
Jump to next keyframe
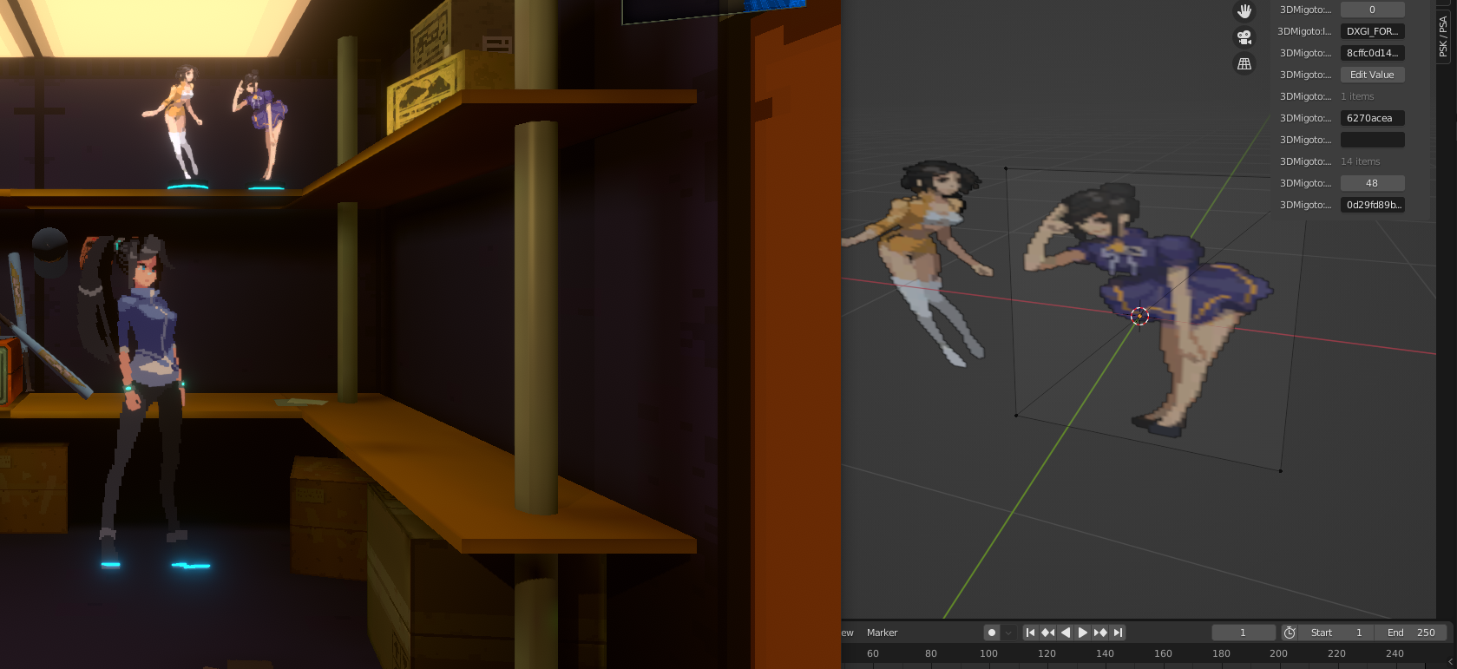[x=1100, y=633]
